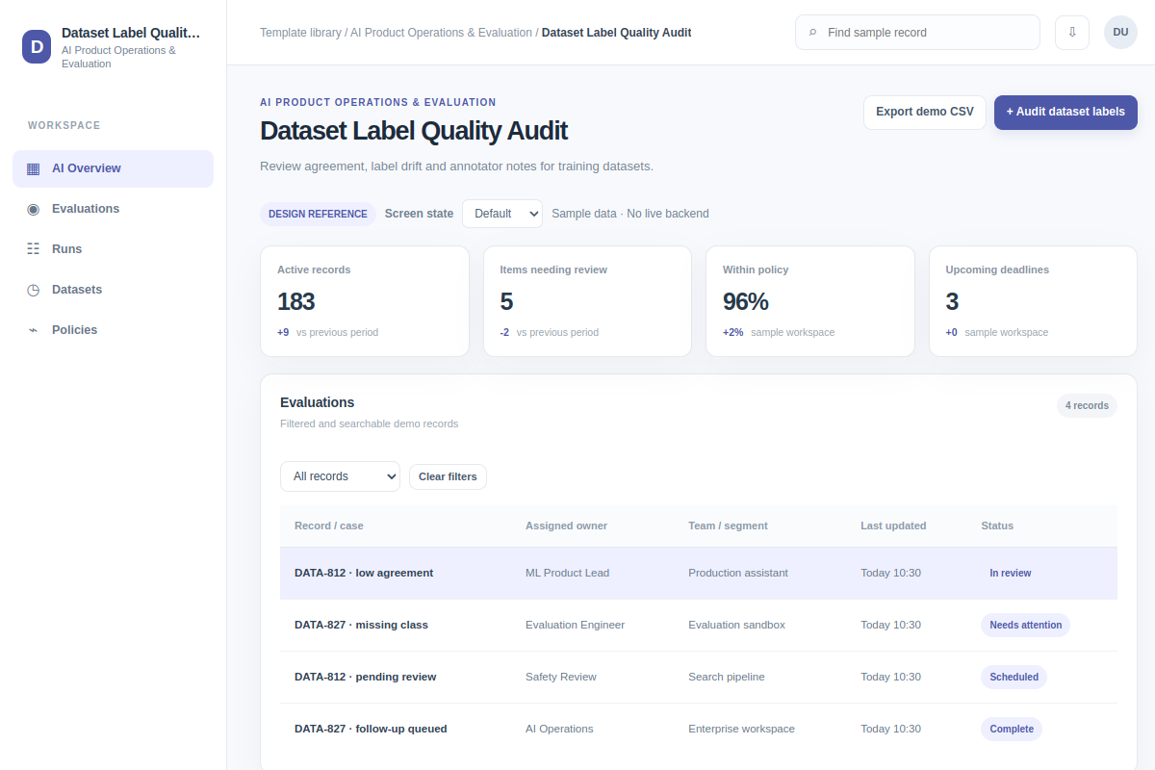Click the 4 records badge
Screen dimensions: 1155x770
point(1087,405)
